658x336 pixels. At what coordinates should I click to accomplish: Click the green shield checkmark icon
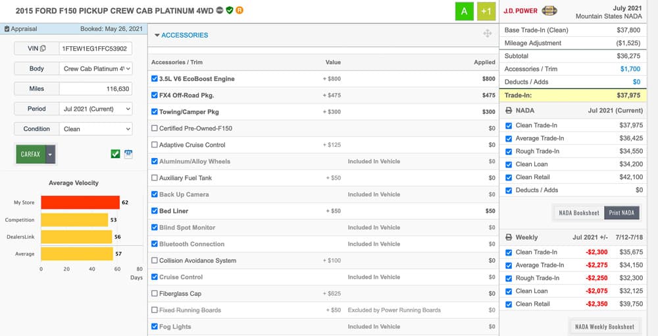pyautogui.click(x=230, y=10)
